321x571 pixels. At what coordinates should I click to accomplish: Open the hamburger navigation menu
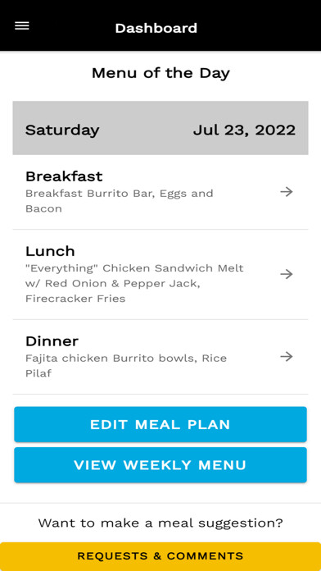coord(22,26)
